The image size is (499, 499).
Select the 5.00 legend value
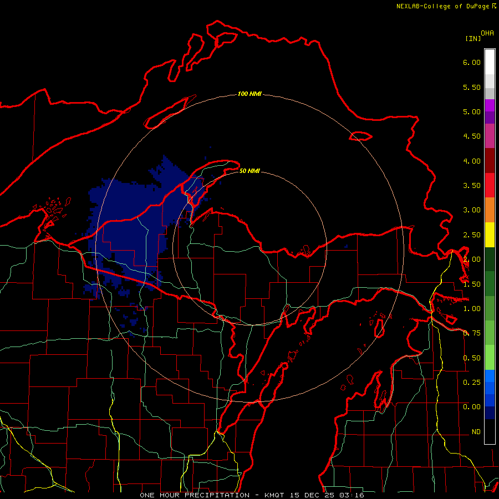coord(472,111)
